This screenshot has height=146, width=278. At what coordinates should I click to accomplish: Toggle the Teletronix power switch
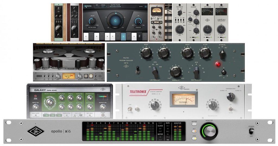coord(231,109)
